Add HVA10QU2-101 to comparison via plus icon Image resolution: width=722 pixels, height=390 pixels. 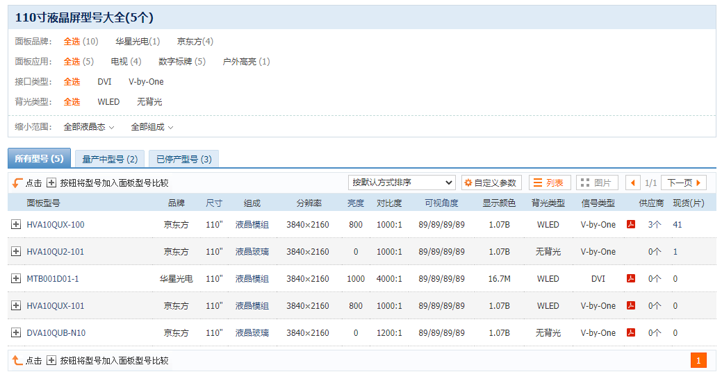point(16,251)
